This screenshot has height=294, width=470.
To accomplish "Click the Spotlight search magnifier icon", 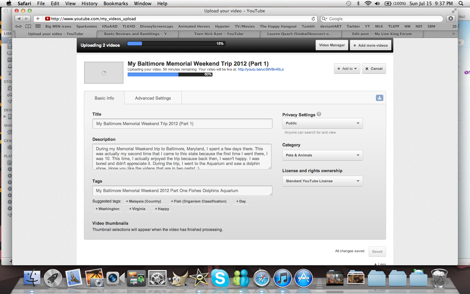I will coord(461,4).
